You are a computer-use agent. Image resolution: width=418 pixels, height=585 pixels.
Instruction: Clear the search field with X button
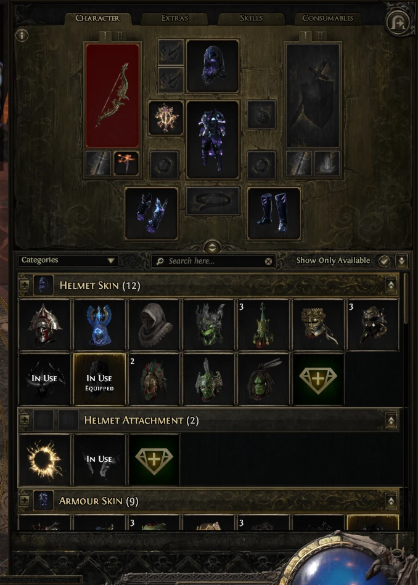coord(268,261)
